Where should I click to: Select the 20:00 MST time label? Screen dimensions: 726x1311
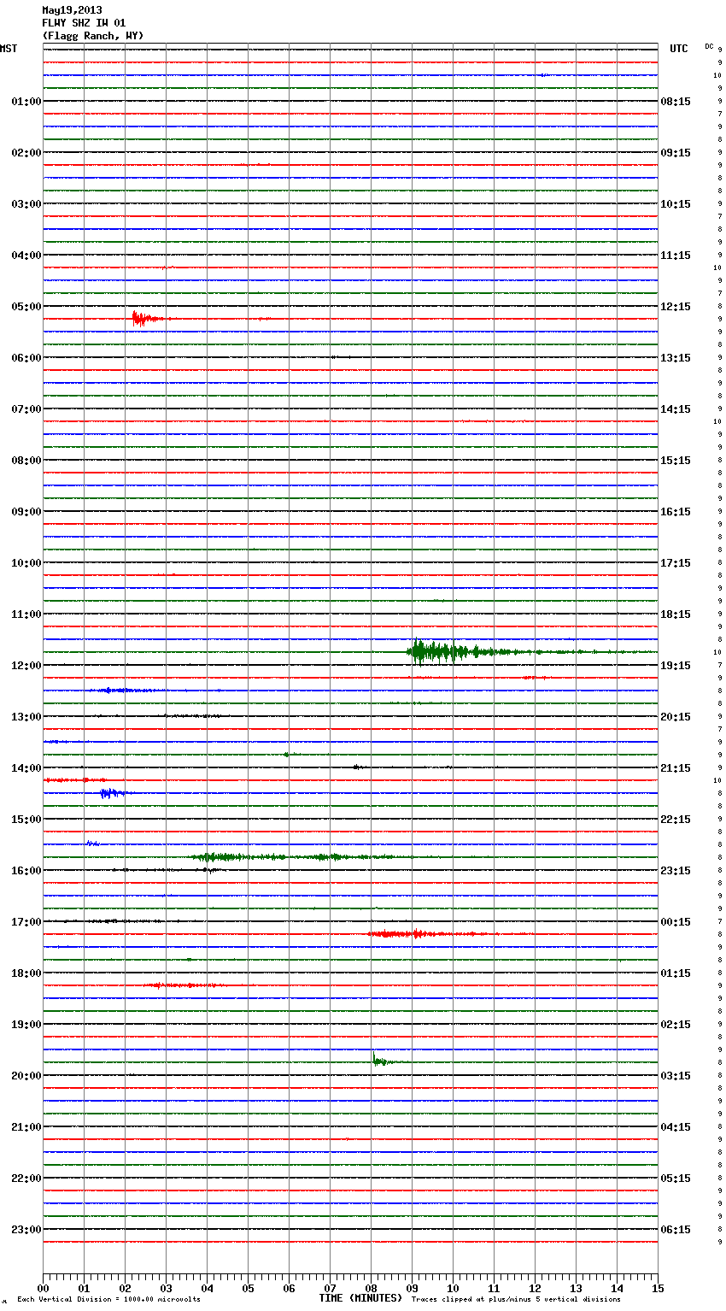(x=26, y=1076)
